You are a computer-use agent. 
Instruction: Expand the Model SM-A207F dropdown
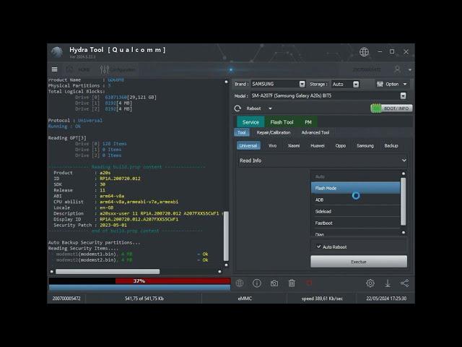tap(403, 95)
